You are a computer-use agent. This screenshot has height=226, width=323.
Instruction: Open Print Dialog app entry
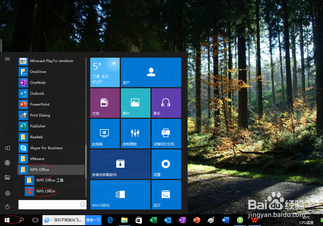tap(52, 115)
